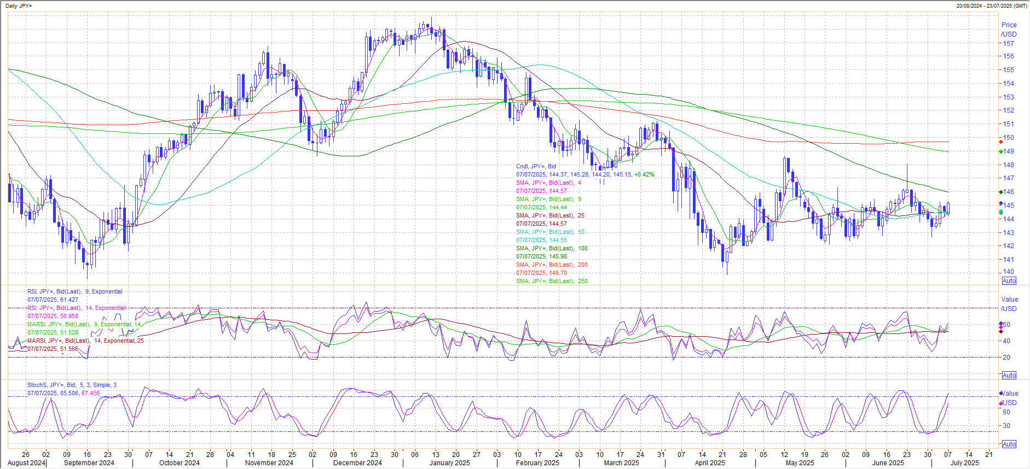
Task: Select the red 200 SMA marker on the price axis
Action: click(1001, 142)
